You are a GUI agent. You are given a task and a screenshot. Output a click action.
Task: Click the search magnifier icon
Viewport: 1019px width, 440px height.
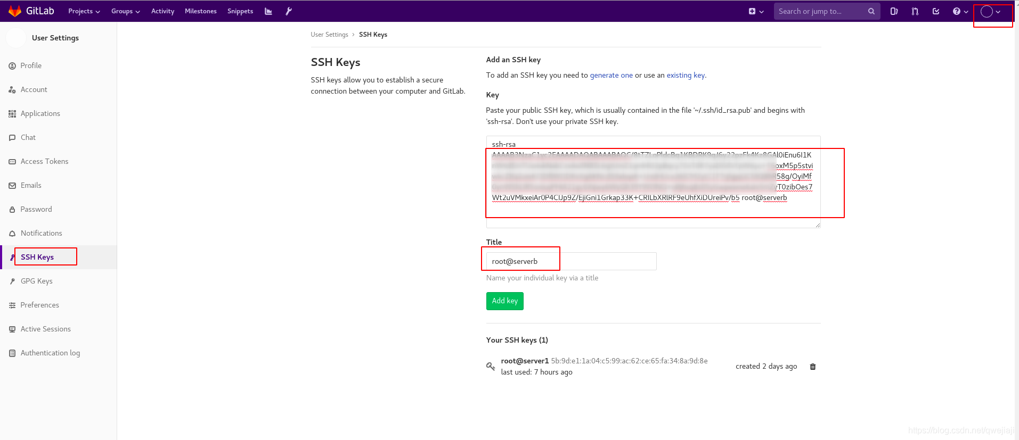[x=871, y=11]
